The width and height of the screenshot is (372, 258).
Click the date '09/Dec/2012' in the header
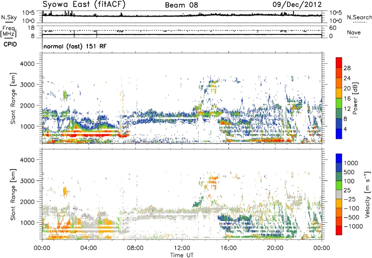click(297, 5)
